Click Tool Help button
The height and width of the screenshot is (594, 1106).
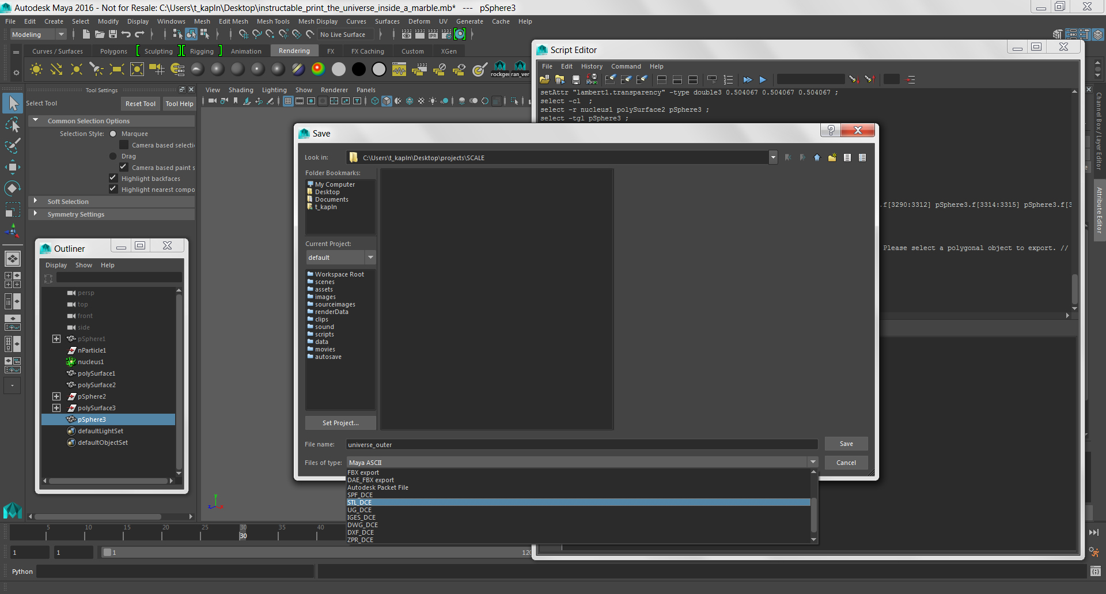(179, 104)
